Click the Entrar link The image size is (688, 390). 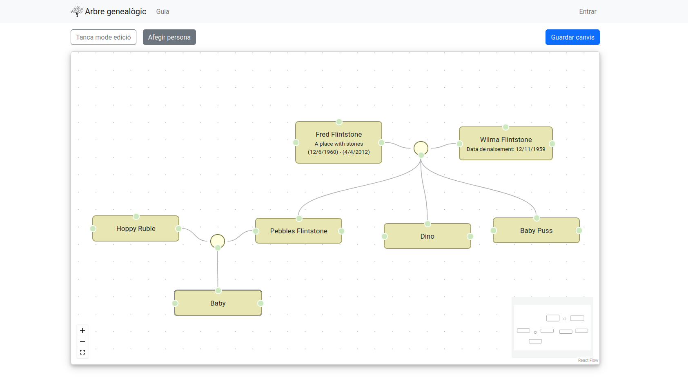click(x=588, y=11)
